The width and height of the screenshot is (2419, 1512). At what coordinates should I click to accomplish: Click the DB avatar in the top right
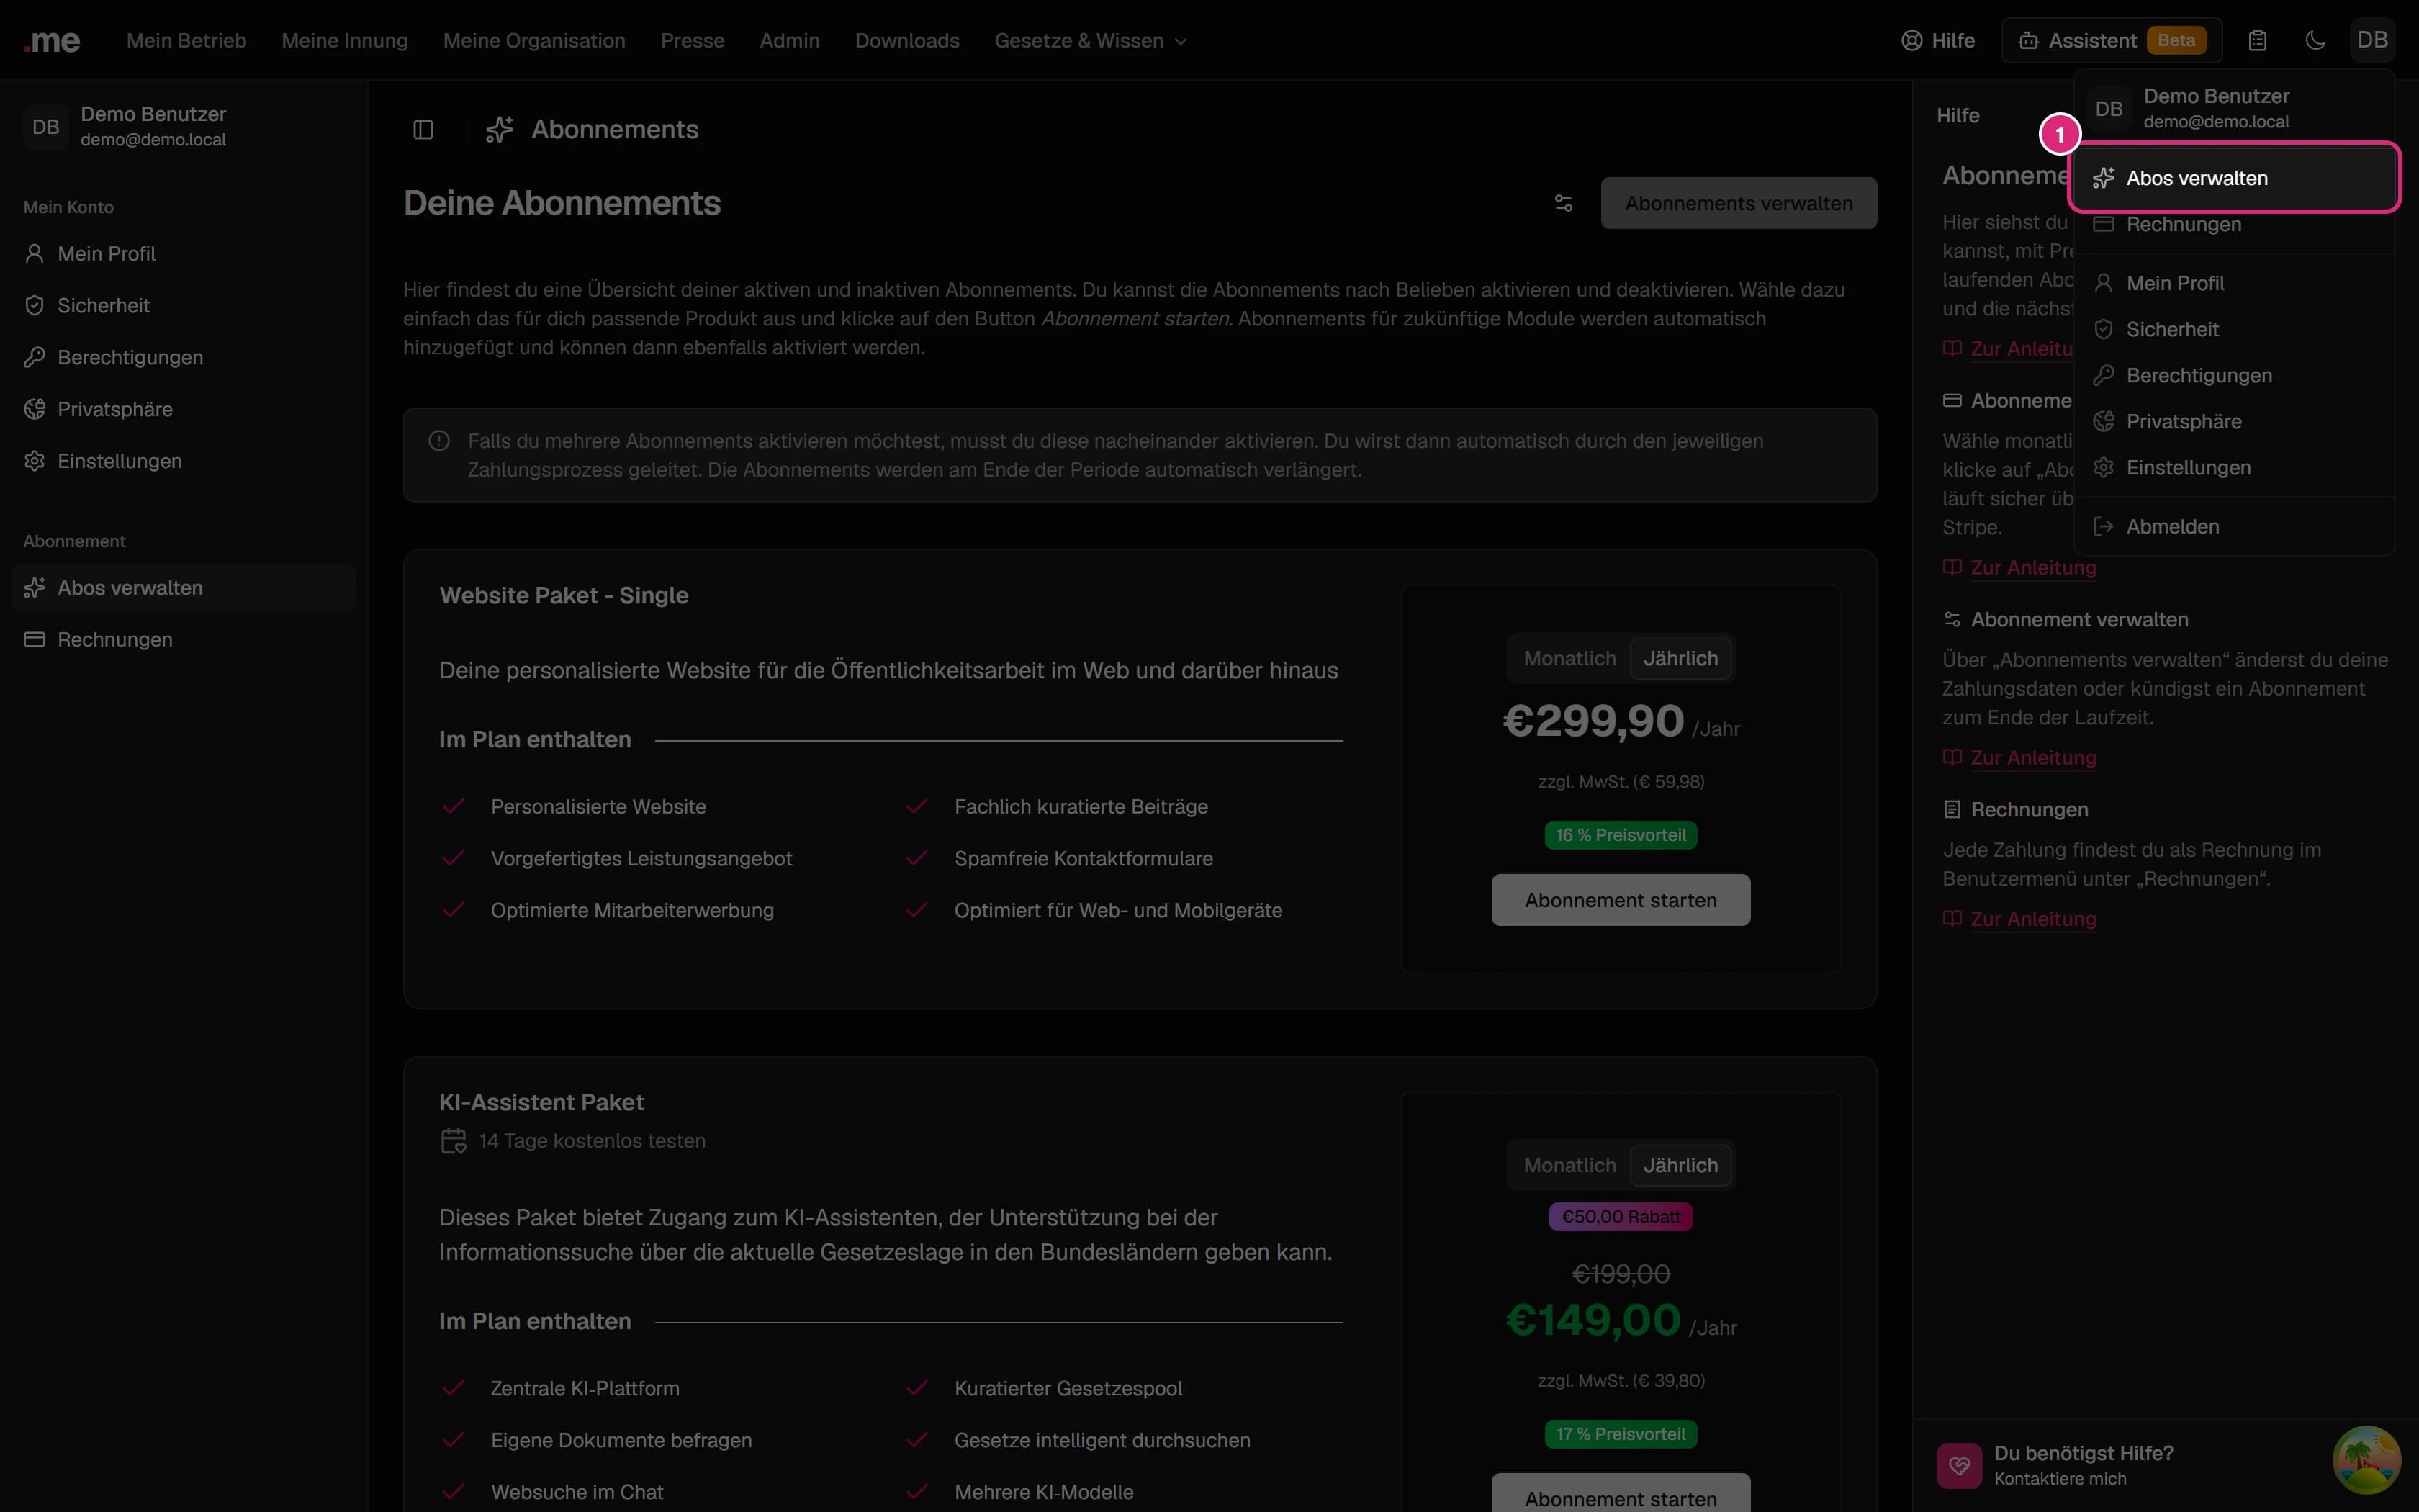[x=2372, y=41]
